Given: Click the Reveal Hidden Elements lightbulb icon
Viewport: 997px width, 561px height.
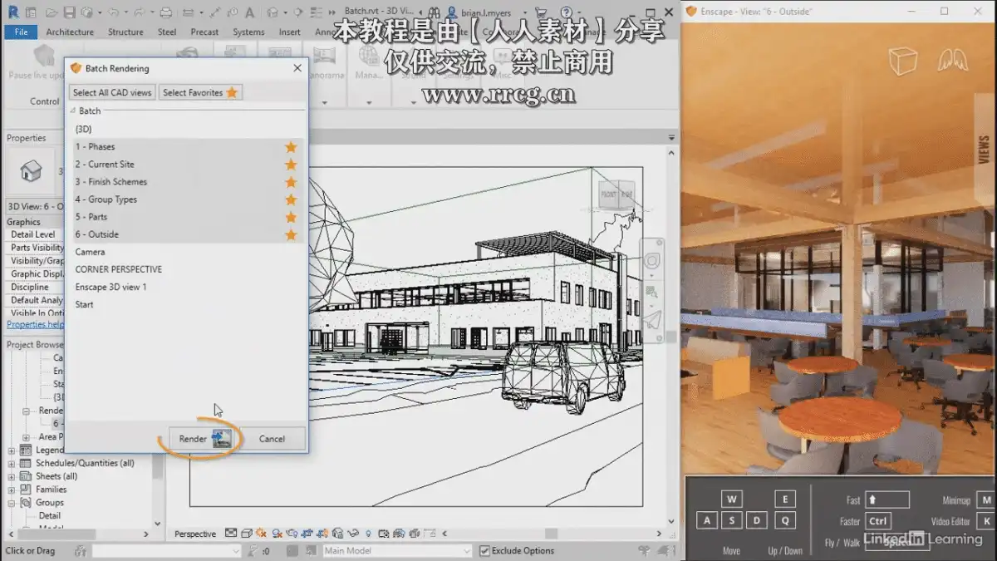Looking at the screenshot, I should tap(367, 534).
